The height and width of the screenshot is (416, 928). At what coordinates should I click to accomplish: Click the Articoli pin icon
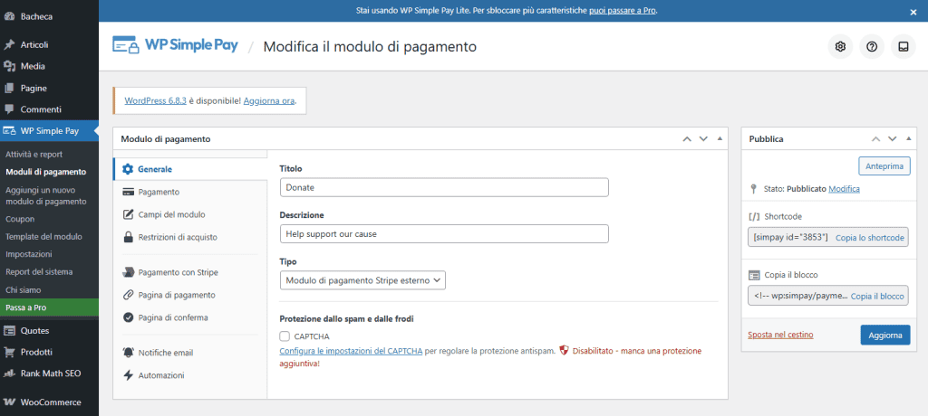pos(9,45)
